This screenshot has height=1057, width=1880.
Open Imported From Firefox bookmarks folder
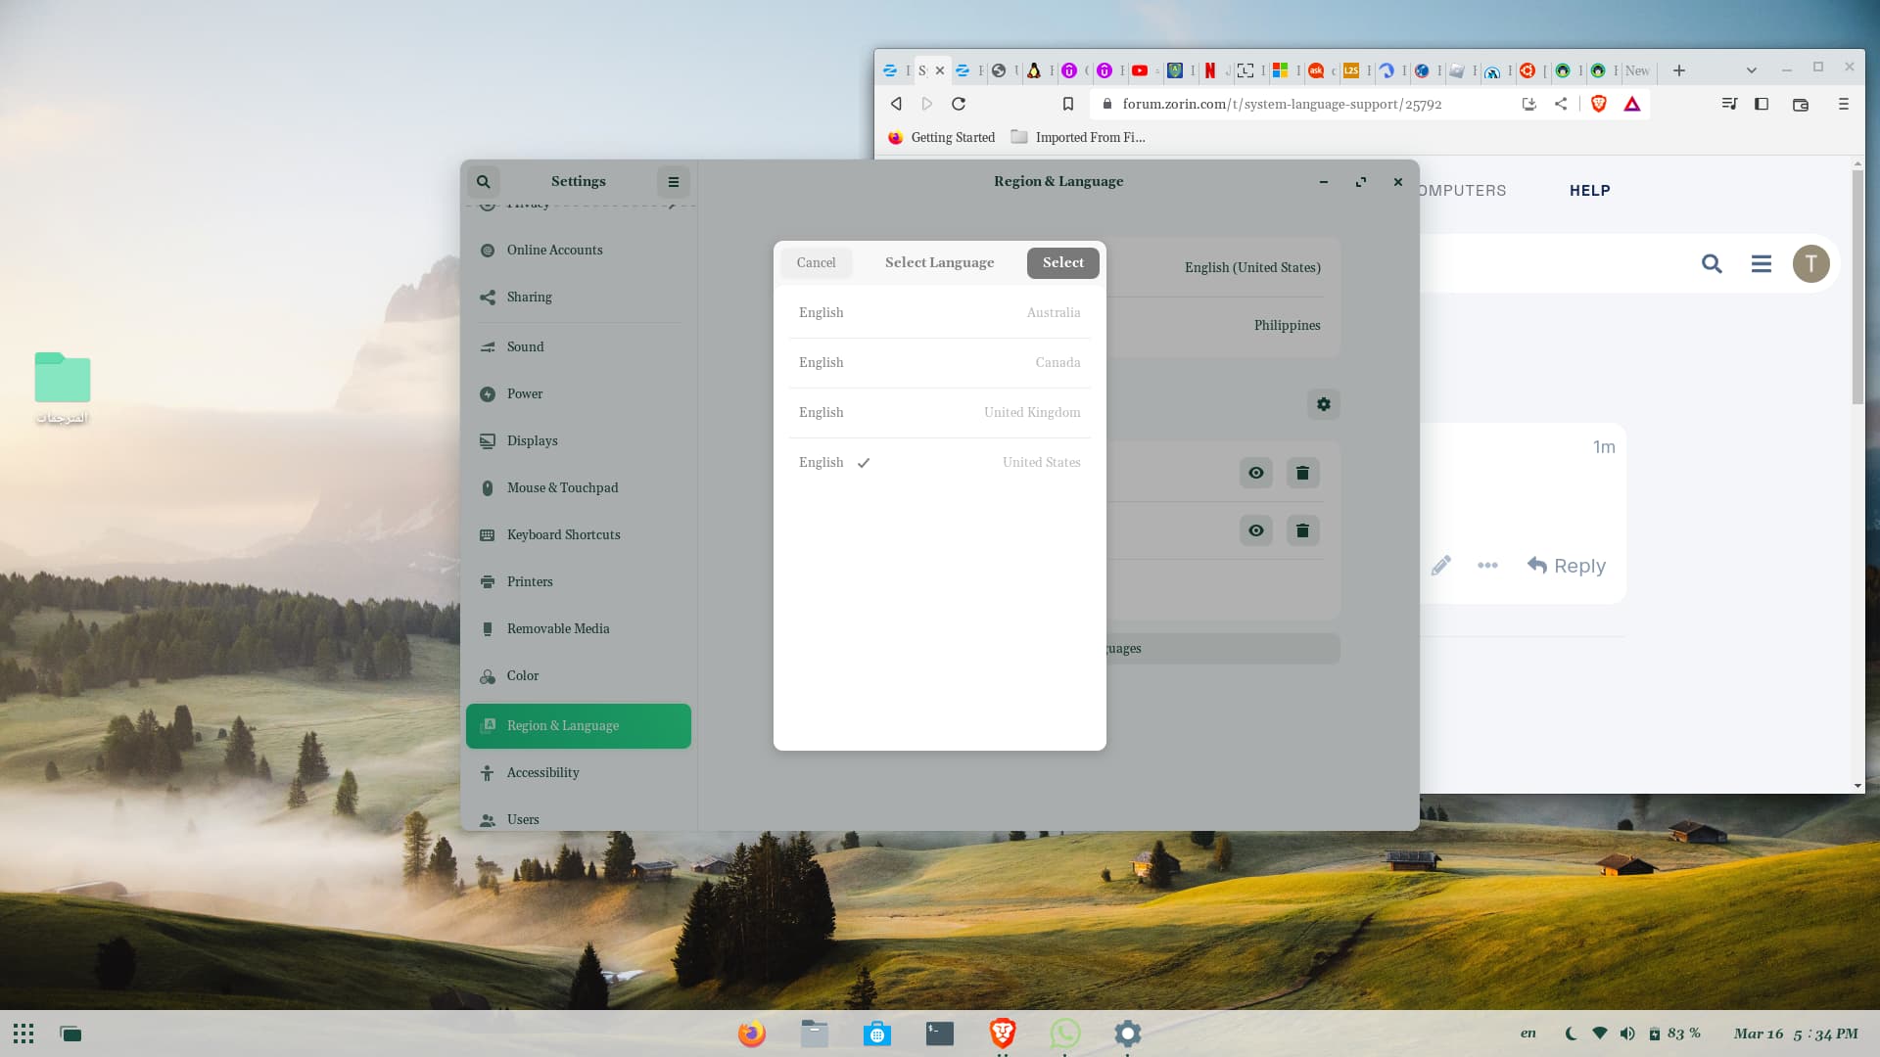click(x=1078, y=137)
